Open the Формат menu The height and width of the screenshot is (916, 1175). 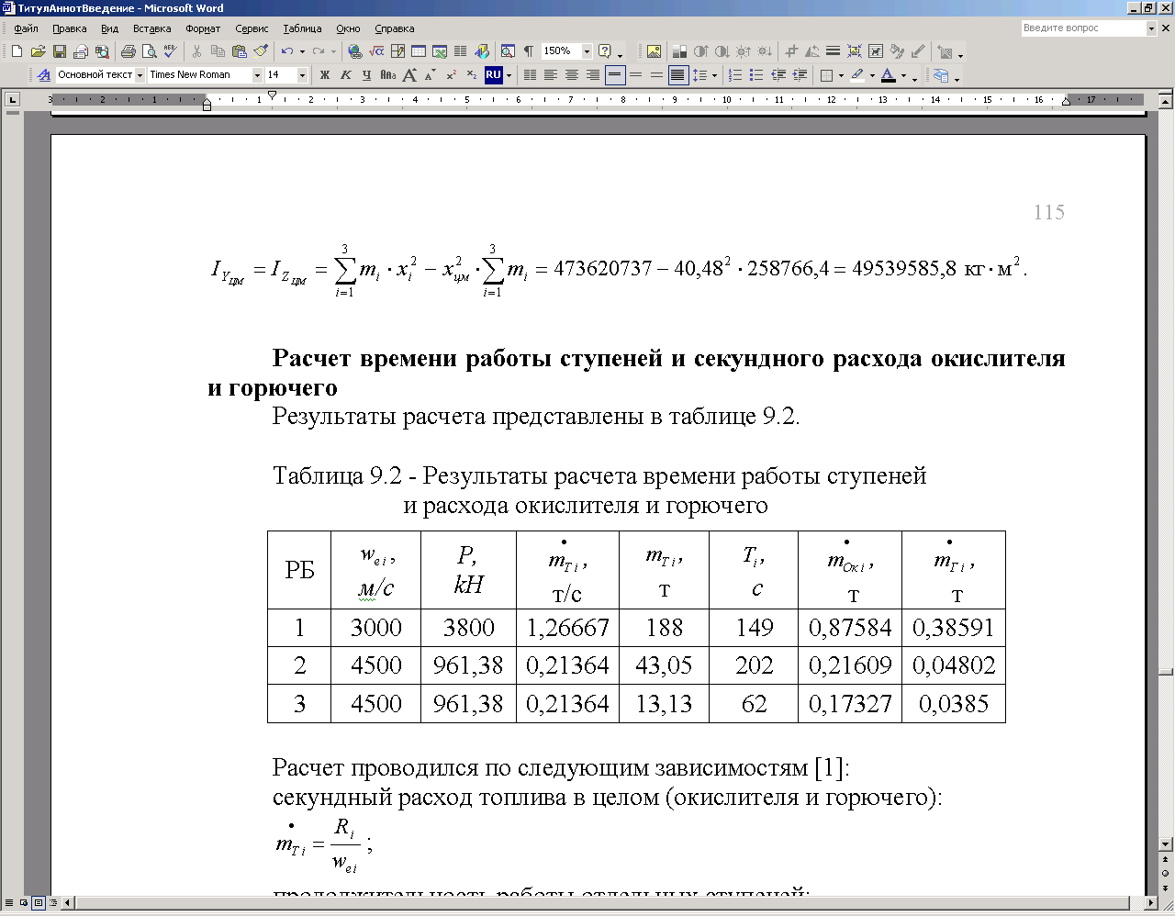pyautogui.click(x=203, y=28)
